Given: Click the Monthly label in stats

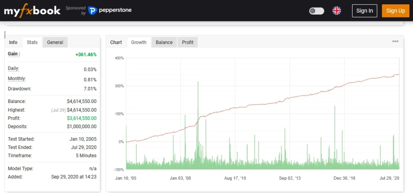Looking at the screenshot, I should (17, 79).
